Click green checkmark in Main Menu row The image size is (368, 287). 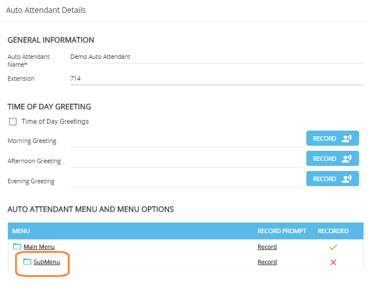click(333, 247)
